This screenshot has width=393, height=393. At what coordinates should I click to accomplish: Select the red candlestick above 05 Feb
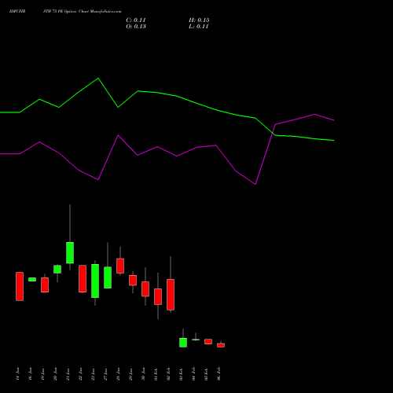click(x=208, y=342)
